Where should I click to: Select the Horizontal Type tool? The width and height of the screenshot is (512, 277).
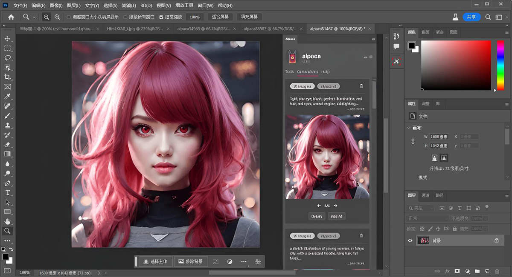click(8, 192)
